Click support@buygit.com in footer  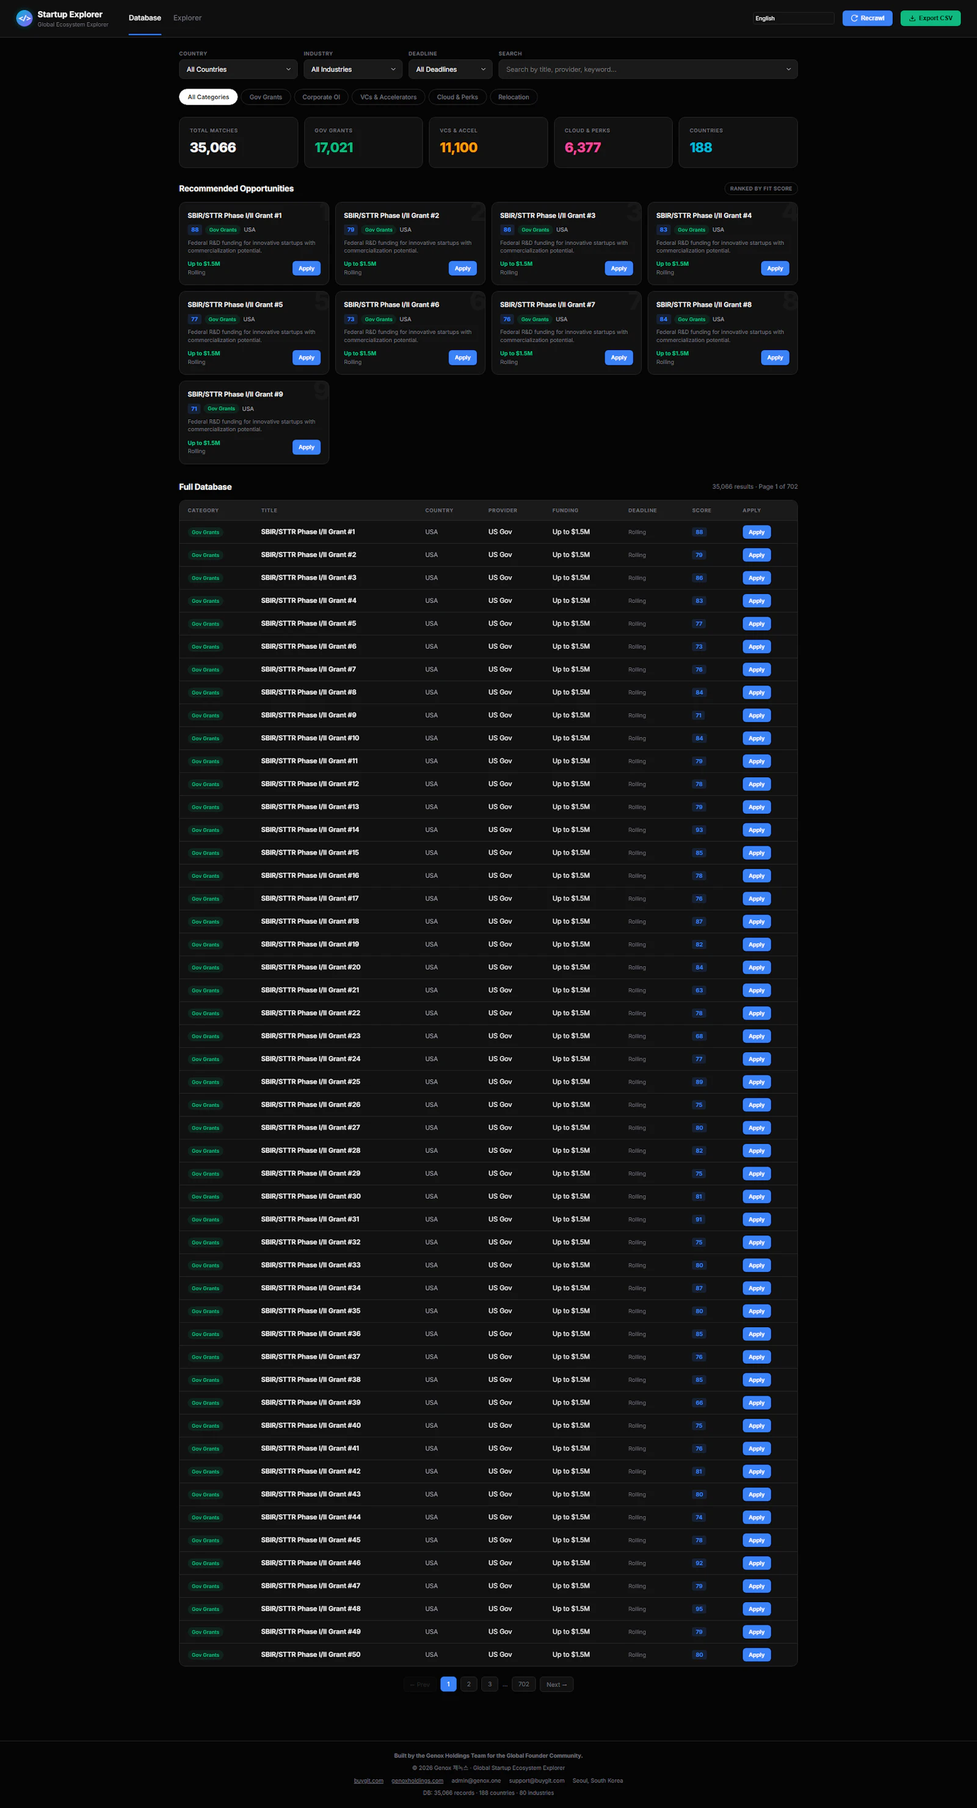point(537,1780)
